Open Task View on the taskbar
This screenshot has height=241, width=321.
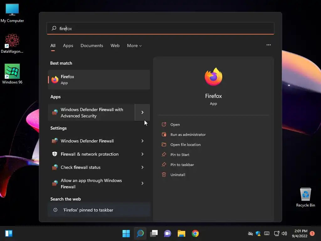pyautogui.click(x=154, y=233)
